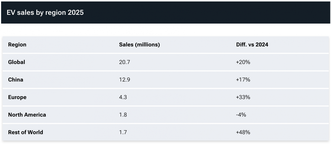331x144 pixels.
Task: Select the North America row label
Action: (x=27, y=115)
